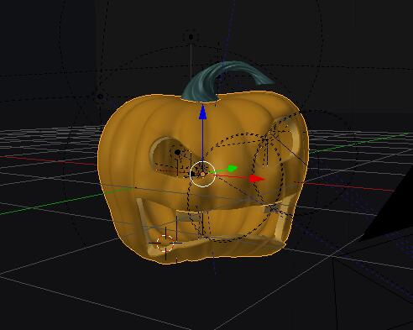
Task: Select the black point object inside left eye
Action: point(177,152)
